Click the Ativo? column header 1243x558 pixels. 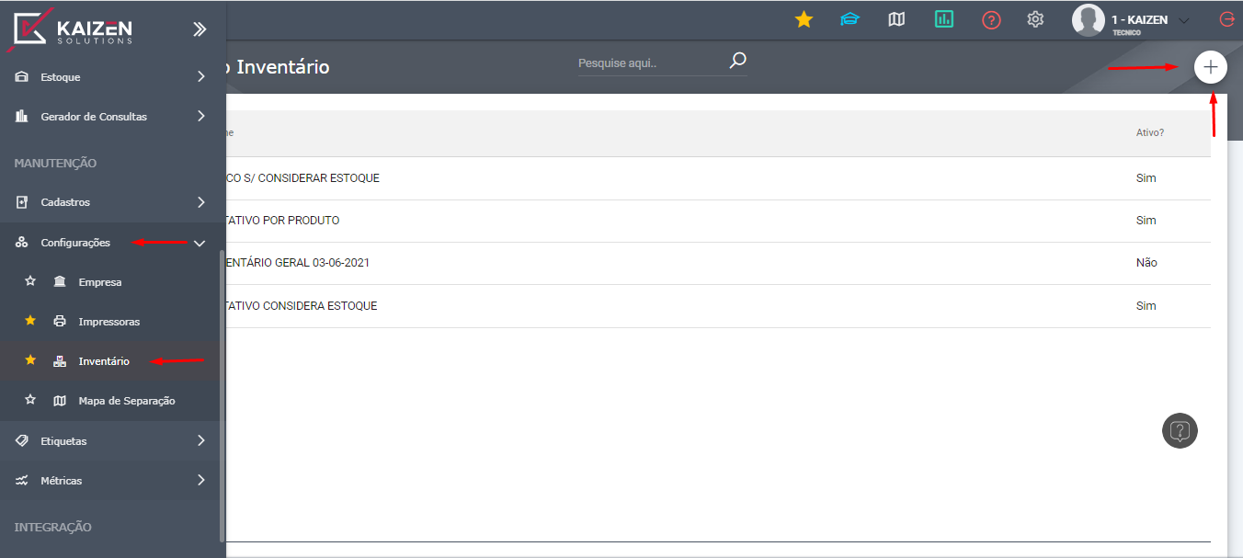1150,132
